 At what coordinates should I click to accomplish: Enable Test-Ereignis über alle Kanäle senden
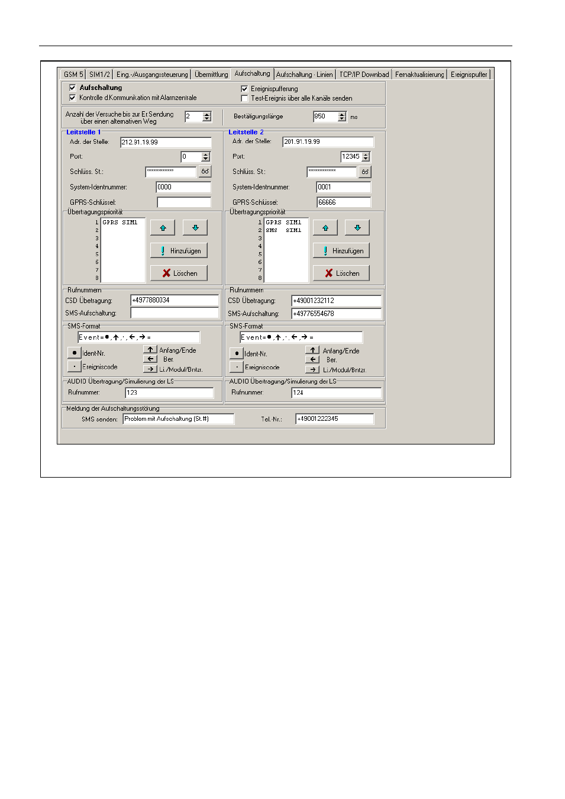pos(244,98)
